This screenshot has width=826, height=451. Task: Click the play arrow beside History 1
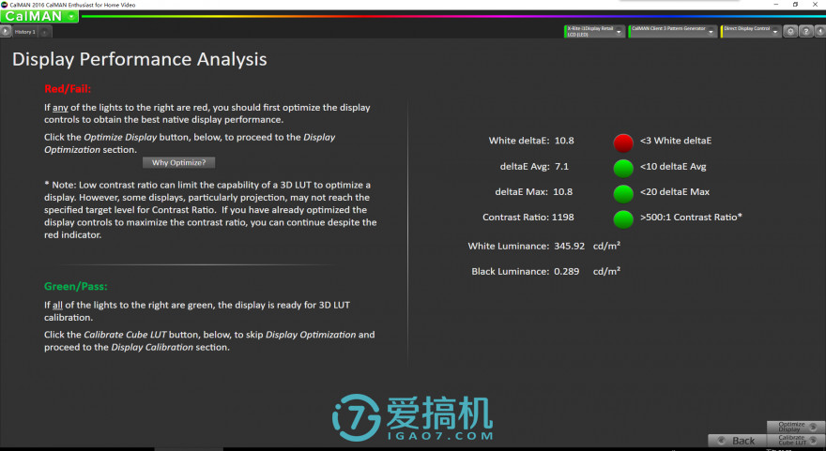point(6,32)
